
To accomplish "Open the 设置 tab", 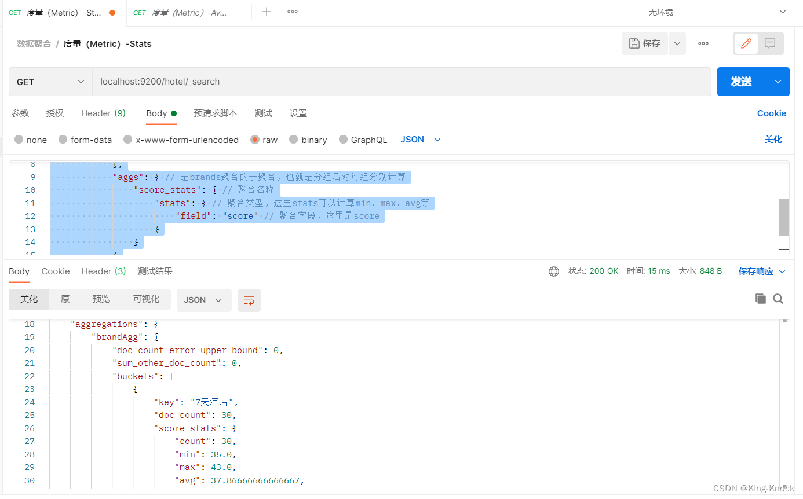I will (x=298, y=113).
